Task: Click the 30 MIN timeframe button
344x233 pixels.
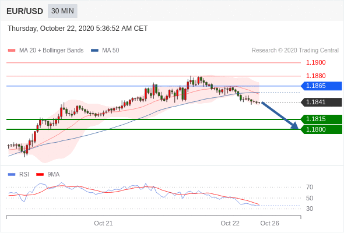Action: coord(62,11)
